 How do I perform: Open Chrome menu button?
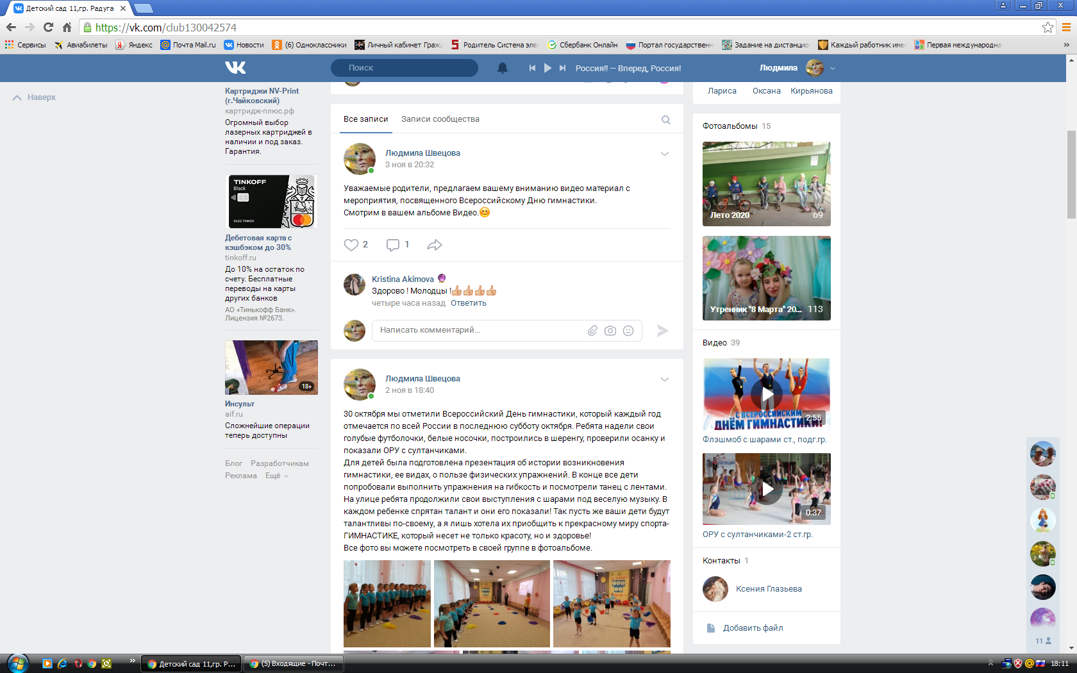pyautogui.click(x=1066, y=28)
